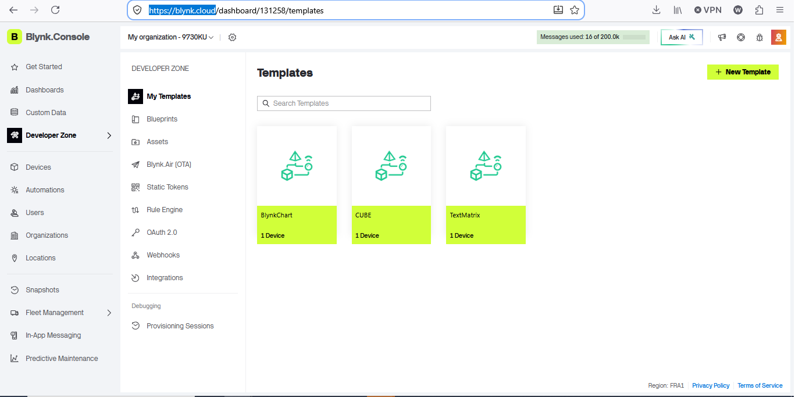Click the Users people icon
The image size is (795, 397).
coord(15,213)
